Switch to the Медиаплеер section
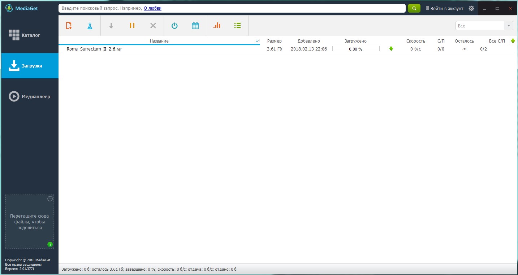Image resolution: width=518 pixels, height=275 pixels. pyautogui.click(x=30, y=96)
